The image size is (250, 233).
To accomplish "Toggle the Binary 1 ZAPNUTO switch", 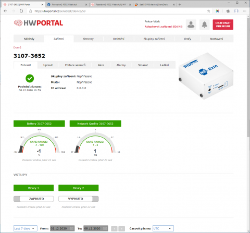I will [x=33, y=199].
